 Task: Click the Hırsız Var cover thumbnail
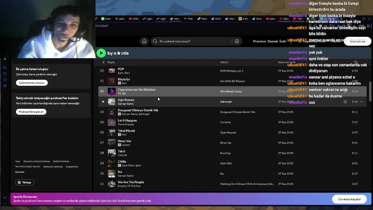tap(112, 143)
